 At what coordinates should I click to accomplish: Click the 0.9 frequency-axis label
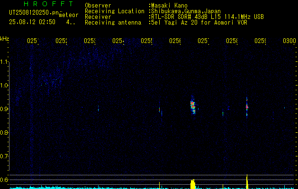pyautogui.click(x=4, y=109)
